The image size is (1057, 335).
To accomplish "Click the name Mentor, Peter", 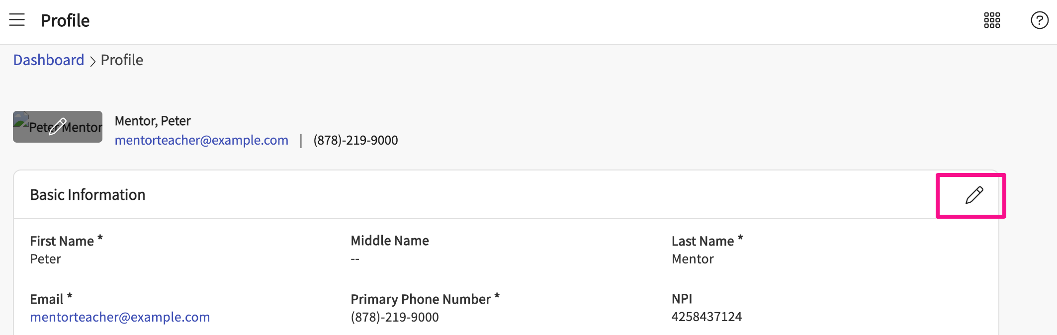I will click(153, 121).
